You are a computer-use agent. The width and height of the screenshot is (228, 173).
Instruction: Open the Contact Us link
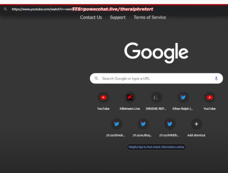(x=91, y=17)
